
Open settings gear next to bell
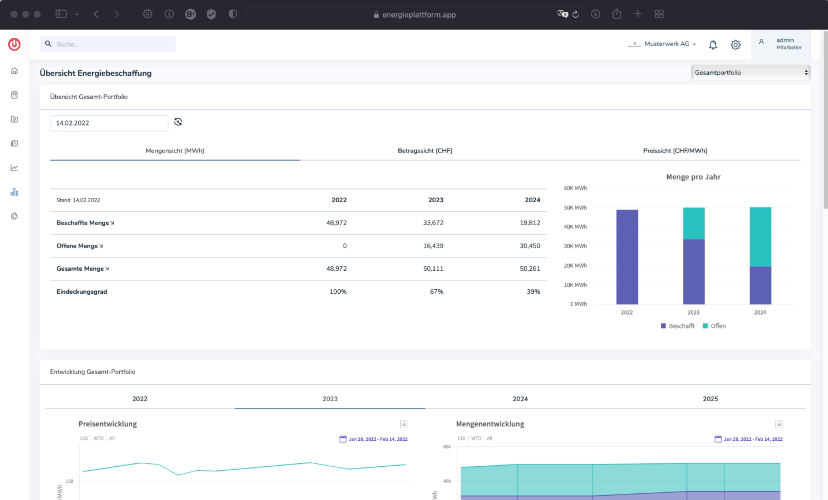(735, 45)
